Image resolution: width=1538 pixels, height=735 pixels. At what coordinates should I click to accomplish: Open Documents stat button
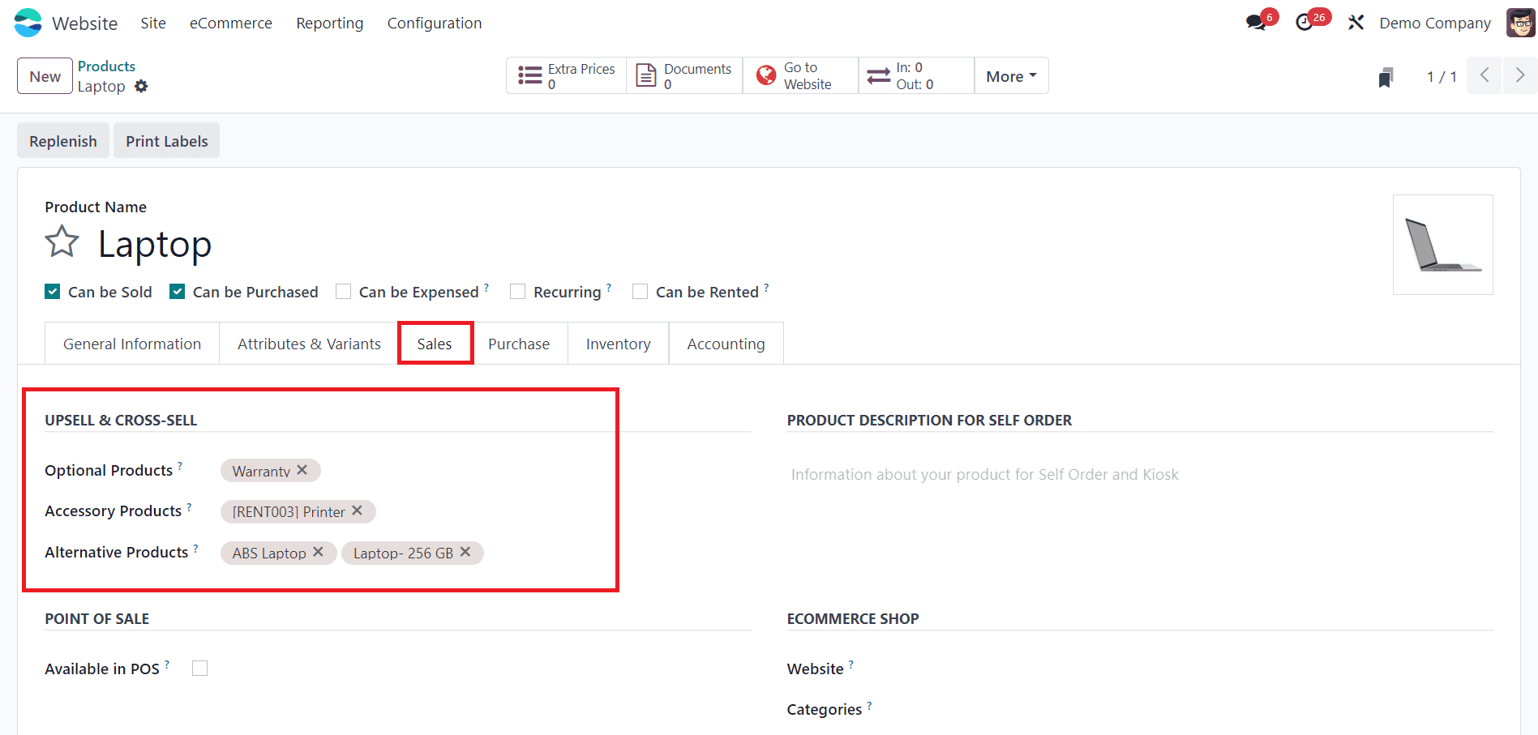coord(684,75)
